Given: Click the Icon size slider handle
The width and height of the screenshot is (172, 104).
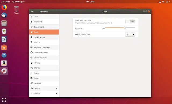Looking at the screenshot, I should point(125,28).
